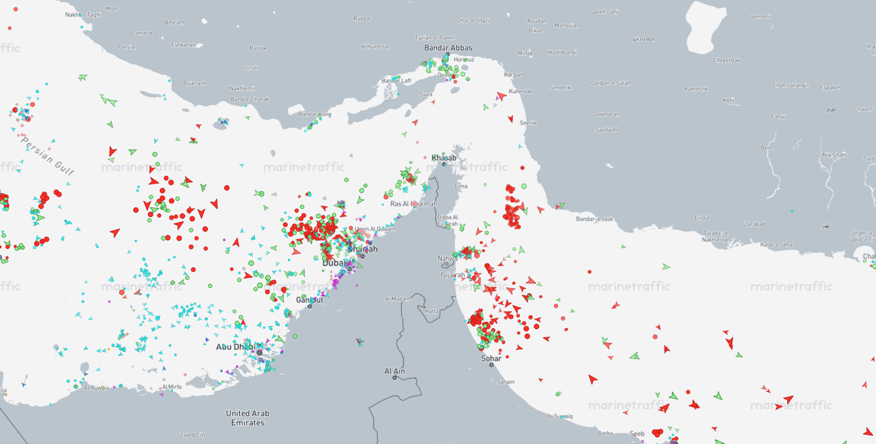Click the Ras Al Khaimah label
Image resolution: width=876 pixels, height=444 pixels.
tap(413, 204)
